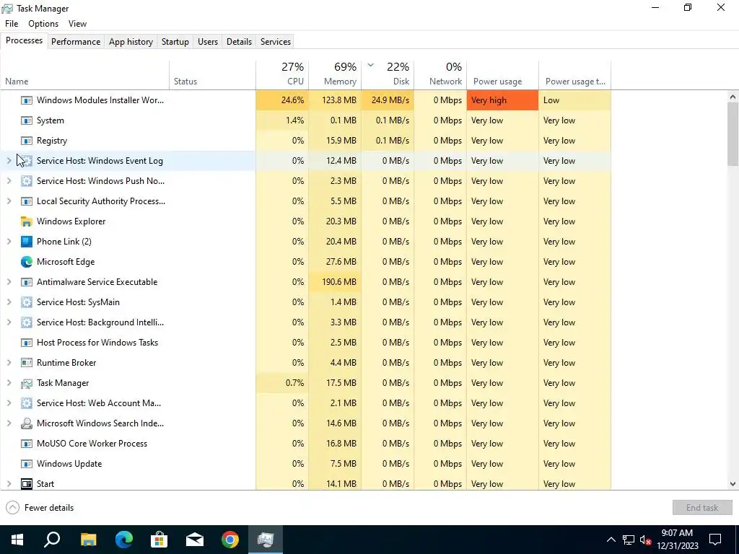The width and height of the screenshot is (739, 554).
Task: Switch to the Startup tab
Action: coord(175,41)
